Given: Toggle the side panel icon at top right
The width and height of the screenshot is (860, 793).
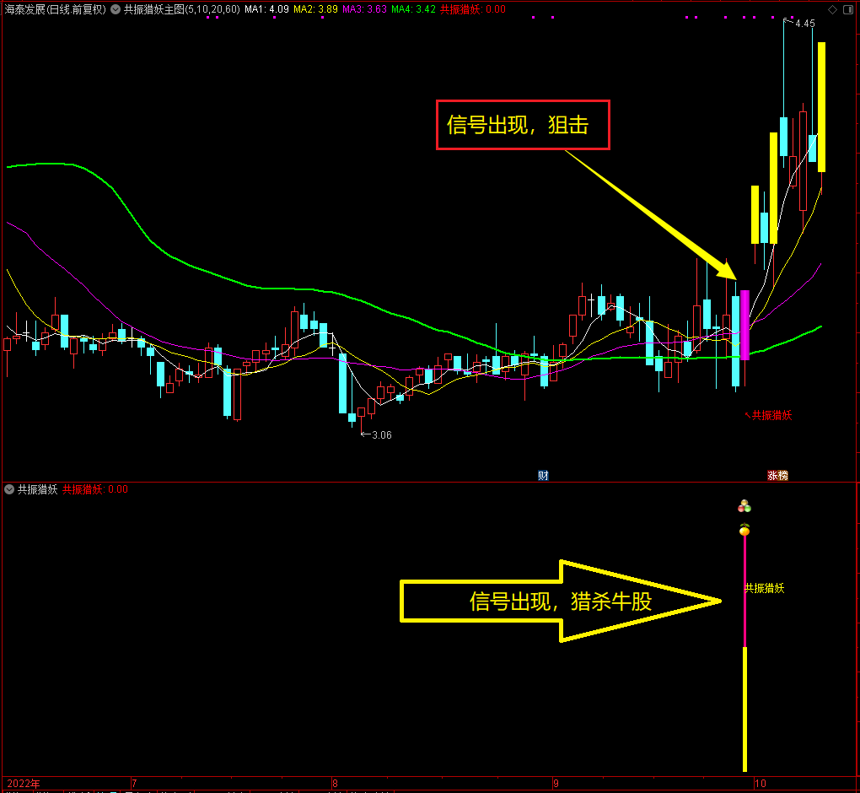Looking at the screenshot, I should click(x=848, y=9).
